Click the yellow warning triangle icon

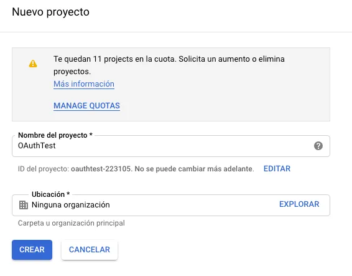(x=33, y=64)
